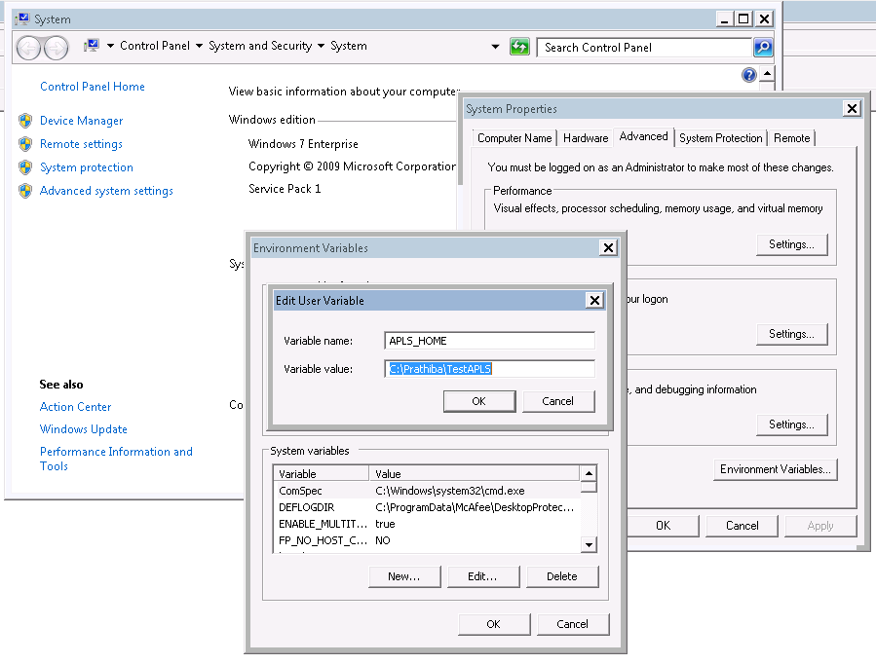876x664 pixels.
Task: Click the forward navigation arrow
Action: (x=56, y=47)
